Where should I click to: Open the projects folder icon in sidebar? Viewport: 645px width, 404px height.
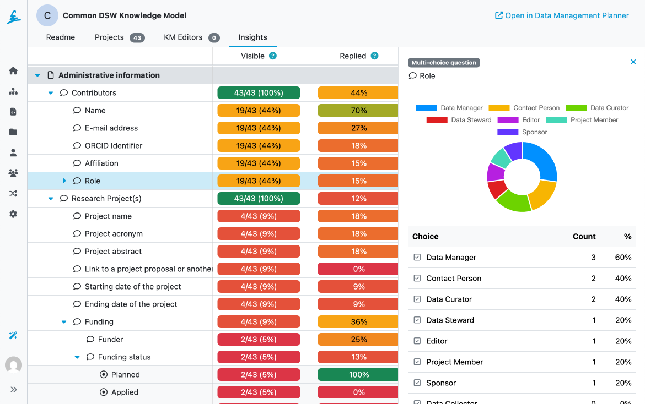(x=13, y=132)
